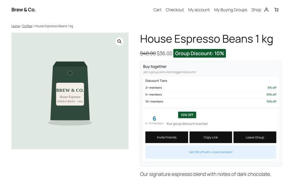Follow the Coffee breadcrumb link

click(x=27, y=26)
